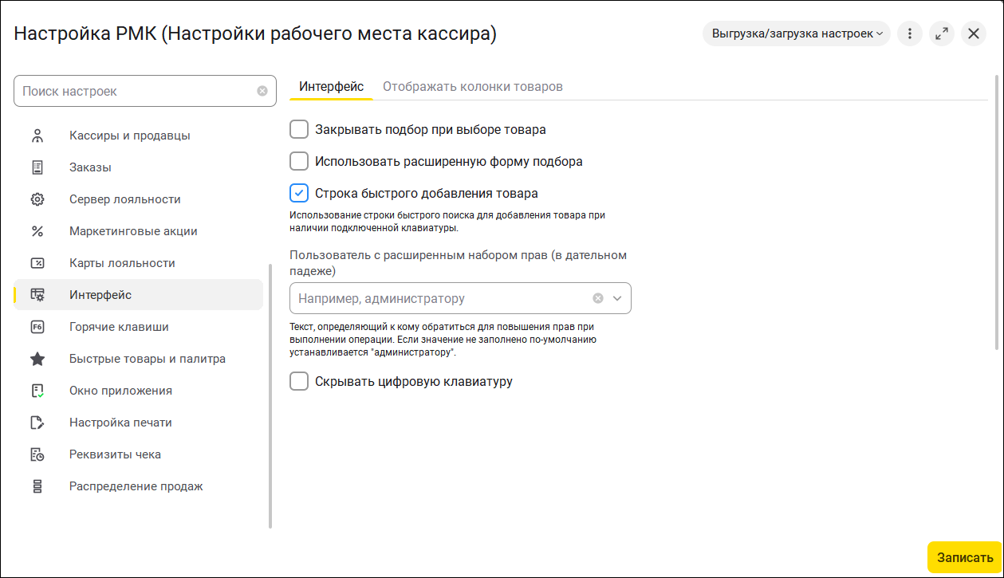The image size is (1004, 578).
Task: Switch to the Отображать колонки товаров tab
Action: [473, 86]
